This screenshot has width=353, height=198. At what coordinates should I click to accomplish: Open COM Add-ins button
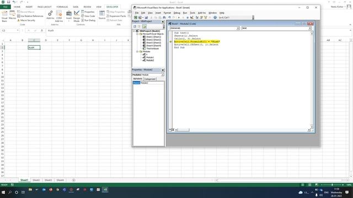pyautogui.click(x=59, y=16)
